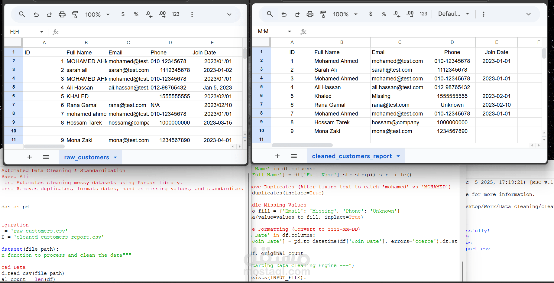Select the 'Unknown' phone cell in cleaned_customers_report
This screenshot has height=283, width=554.
click(x=452, y=105)
